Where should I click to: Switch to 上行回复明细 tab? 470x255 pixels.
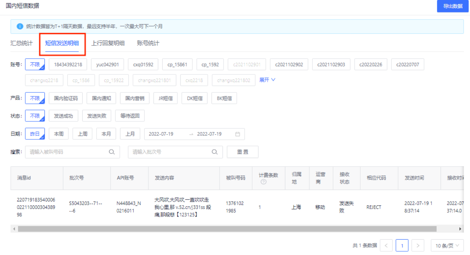[x=108, y=43]
